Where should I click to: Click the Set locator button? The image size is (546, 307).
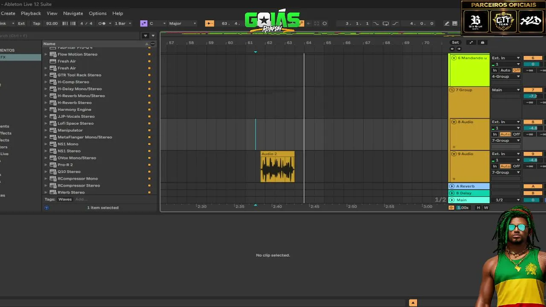(x=456, y=42)
